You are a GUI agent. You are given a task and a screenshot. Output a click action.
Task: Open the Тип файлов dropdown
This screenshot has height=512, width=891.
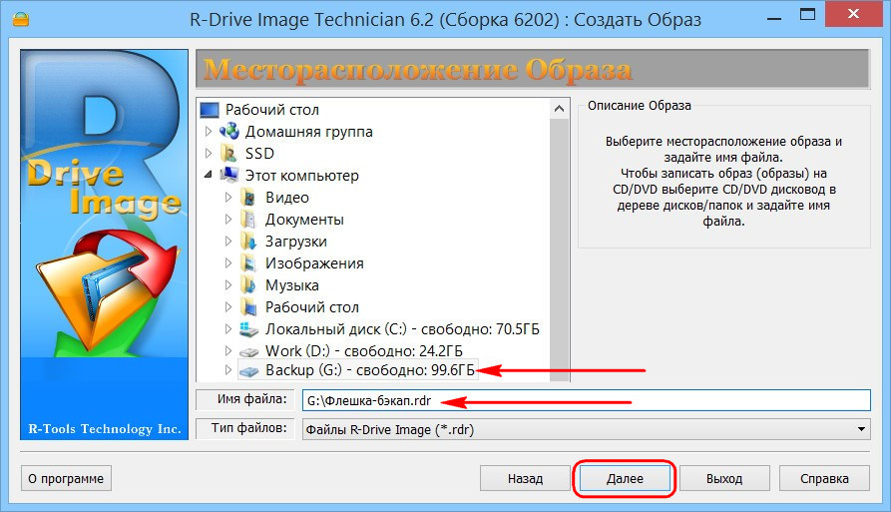coord(861,429)
